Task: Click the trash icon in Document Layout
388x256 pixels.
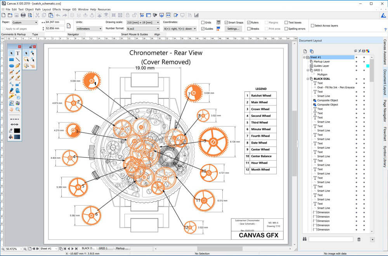Action: coord(359,239)
